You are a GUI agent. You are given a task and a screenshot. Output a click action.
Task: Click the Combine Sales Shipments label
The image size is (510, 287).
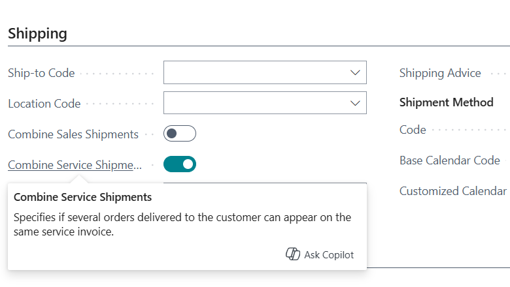(x=73, y=134)
